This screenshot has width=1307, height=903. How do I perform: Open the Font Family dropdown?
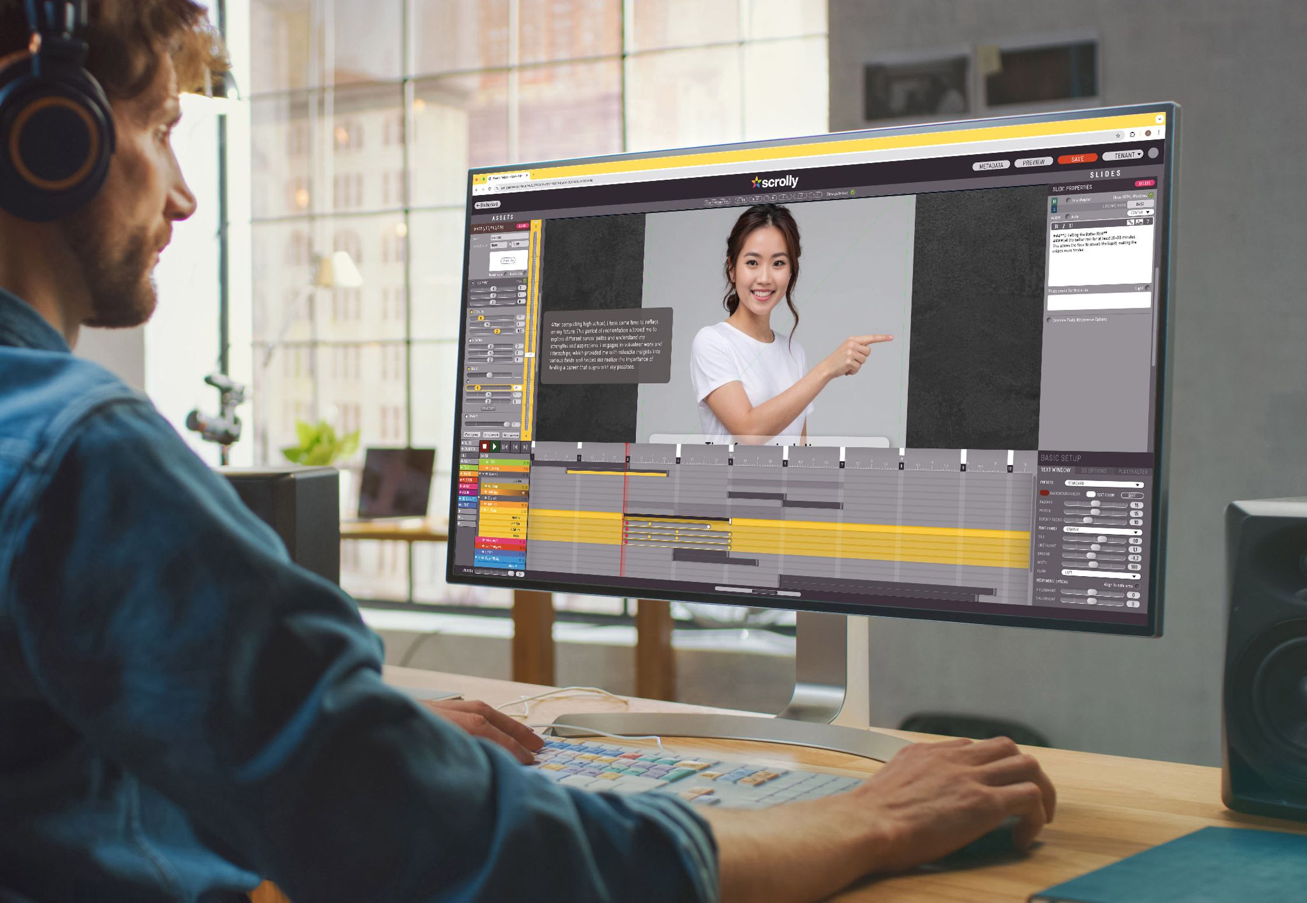1102,531
